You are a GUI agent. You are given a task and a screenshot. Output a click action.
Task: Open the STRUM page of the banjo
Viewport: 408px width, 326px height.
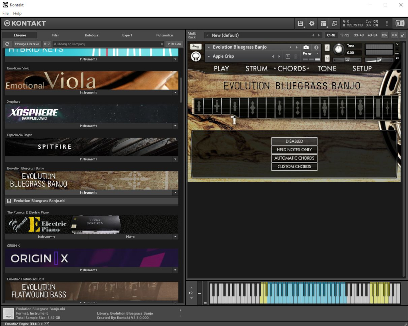coord(256,68)
